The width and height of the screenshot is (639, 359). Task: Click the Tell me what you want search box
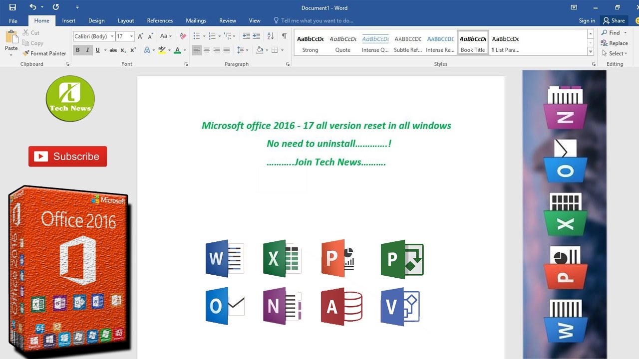pyautogui.click(x=314, y=21)
